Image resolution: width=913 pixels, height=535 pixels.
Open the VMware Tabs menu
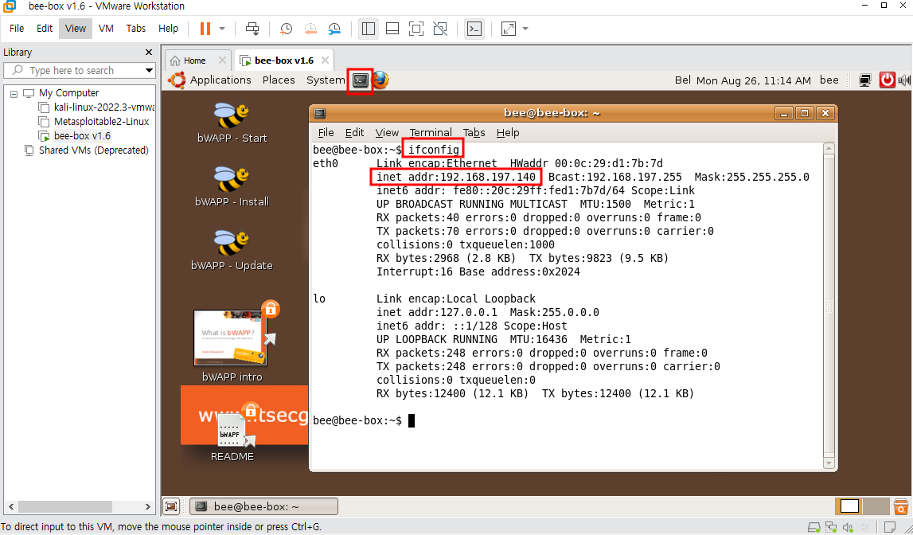[135, 29]
